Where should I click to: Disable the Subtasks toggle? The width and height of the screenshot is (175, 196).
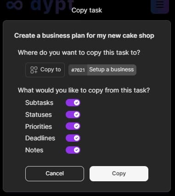[73, 103]
